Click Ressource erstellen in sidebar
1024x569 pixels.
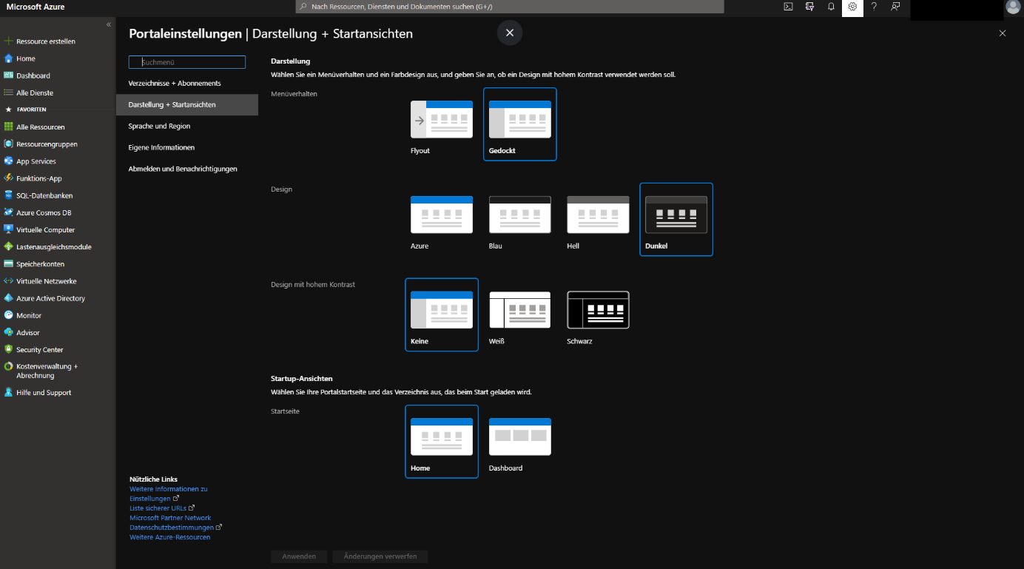[x=45, y=41]
